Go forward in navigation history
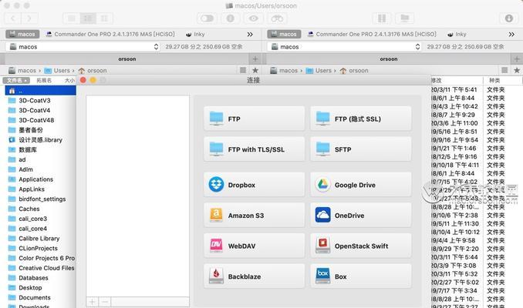523x308 pixels. pos(29,18)
